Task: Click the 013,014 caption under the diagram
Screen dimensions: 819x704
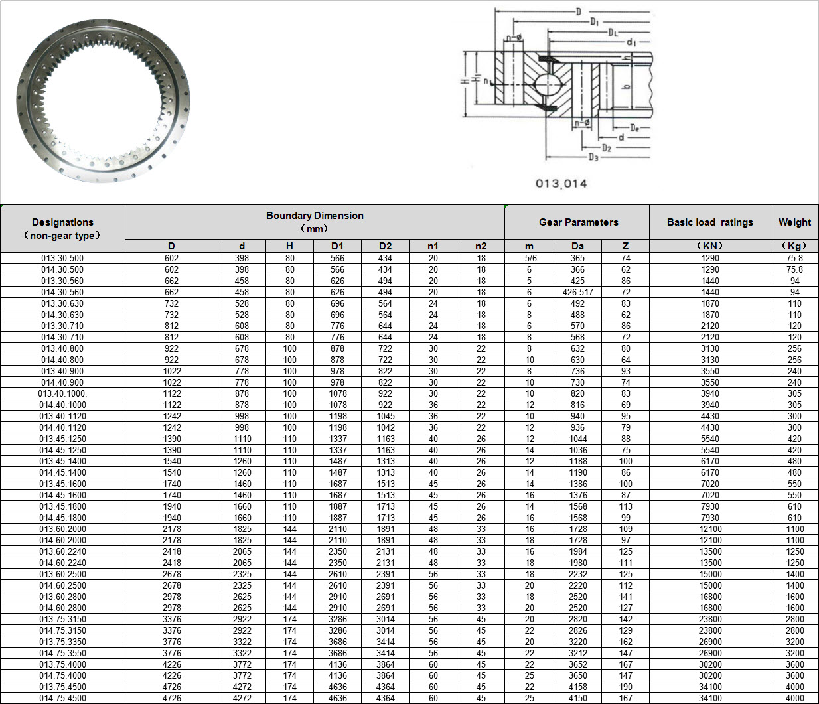Action: pyautogui.click(x=561, y=184)
